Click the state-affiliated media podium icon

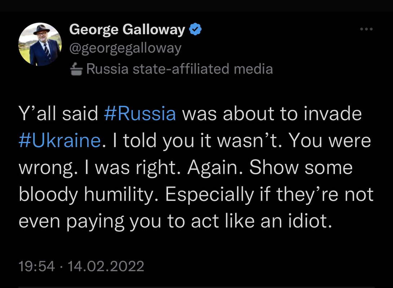tap(76, 68)
